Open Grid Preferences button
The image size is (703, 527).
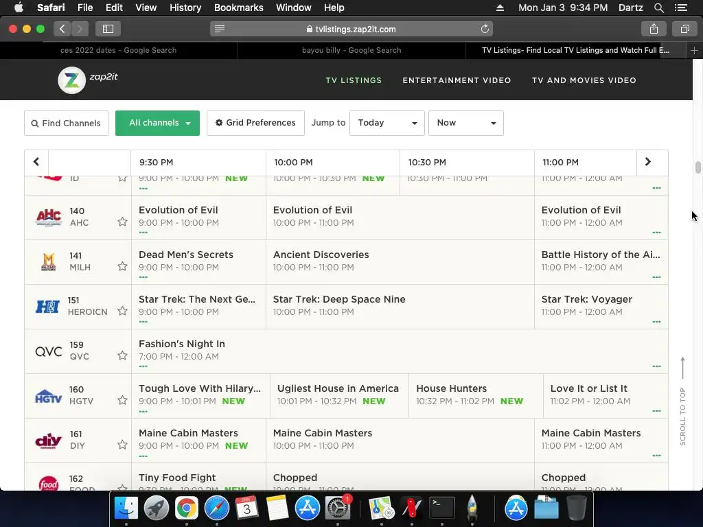pos(255,123)
